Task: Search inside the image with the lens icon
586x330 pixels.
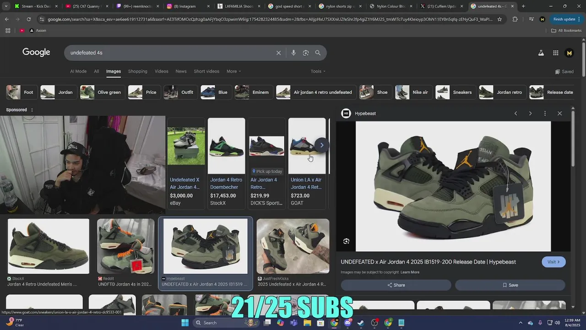Action: coord(346,241)
